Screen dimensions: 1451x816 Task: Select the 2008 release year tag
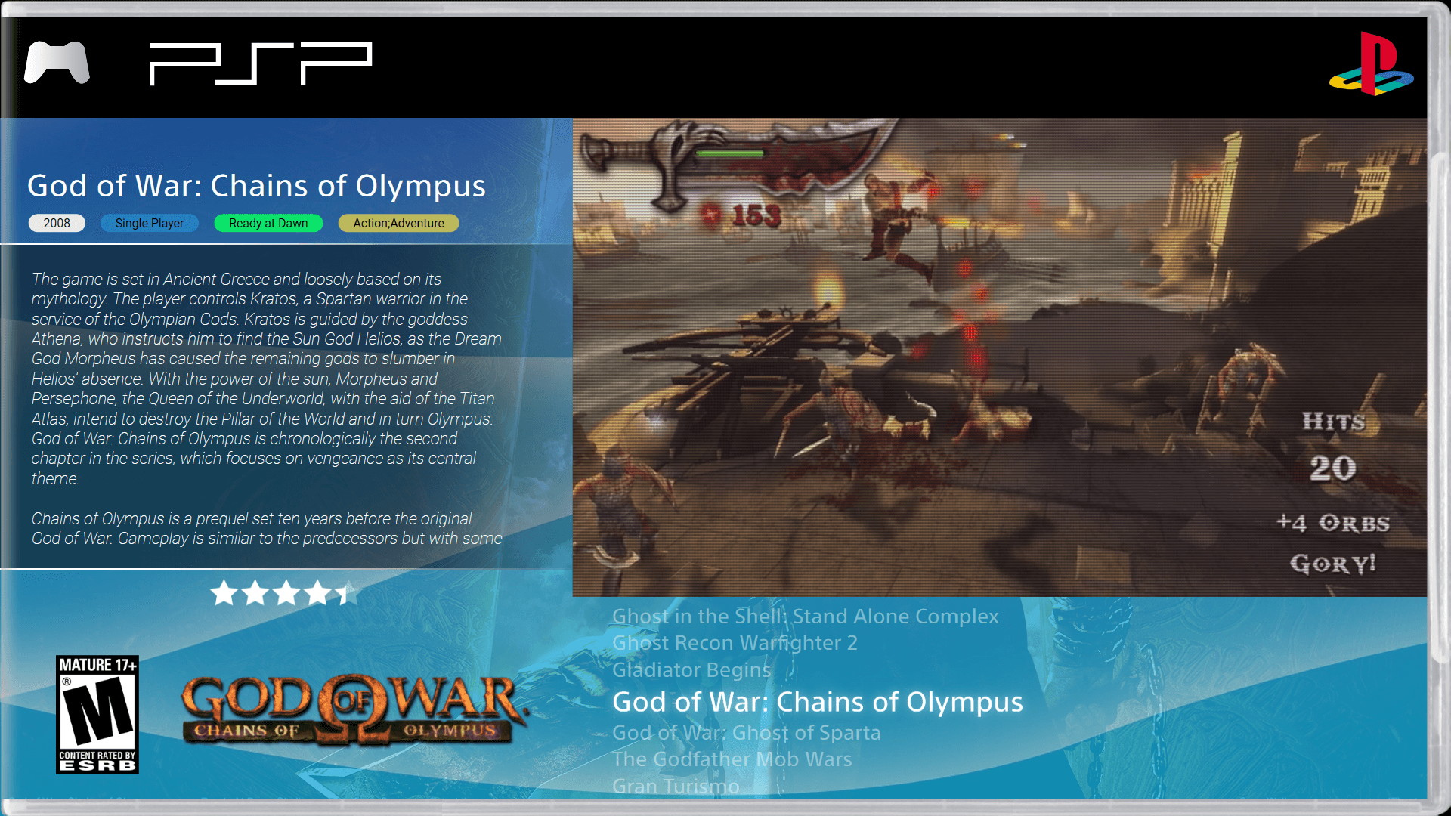(57, 223)
